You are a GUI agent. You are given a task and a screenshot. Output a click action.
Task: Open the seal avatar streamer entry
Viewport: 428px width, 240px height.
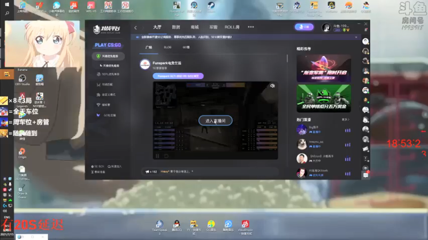[323, 144]
